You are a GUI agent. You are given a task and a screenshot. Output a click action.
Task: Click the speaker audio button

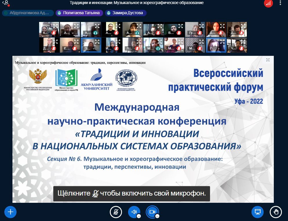click(134, 212)
